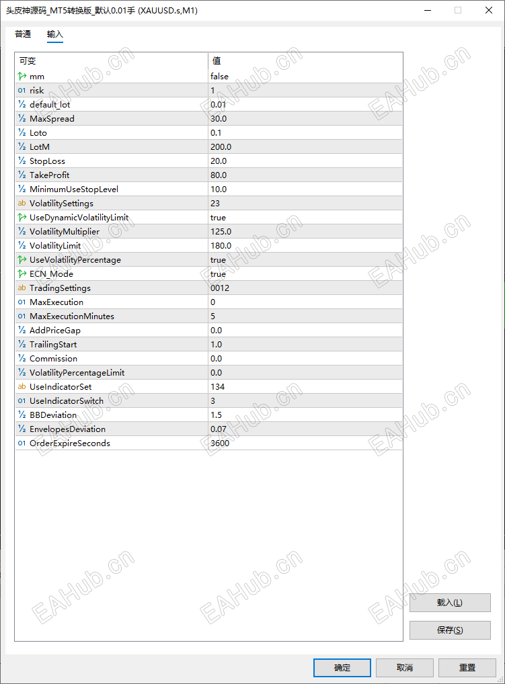
Task: Click the double-type icon beside Commission
Action: click(22, 359)
